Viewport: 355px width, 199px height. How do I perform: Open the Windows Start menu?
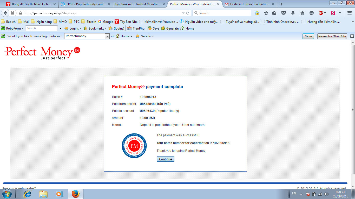click(6, 194)
